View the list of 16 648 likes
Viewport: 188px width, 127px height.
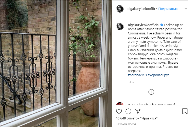(137, 118)
